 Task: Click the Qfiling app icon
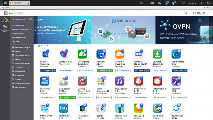(138, 108)
